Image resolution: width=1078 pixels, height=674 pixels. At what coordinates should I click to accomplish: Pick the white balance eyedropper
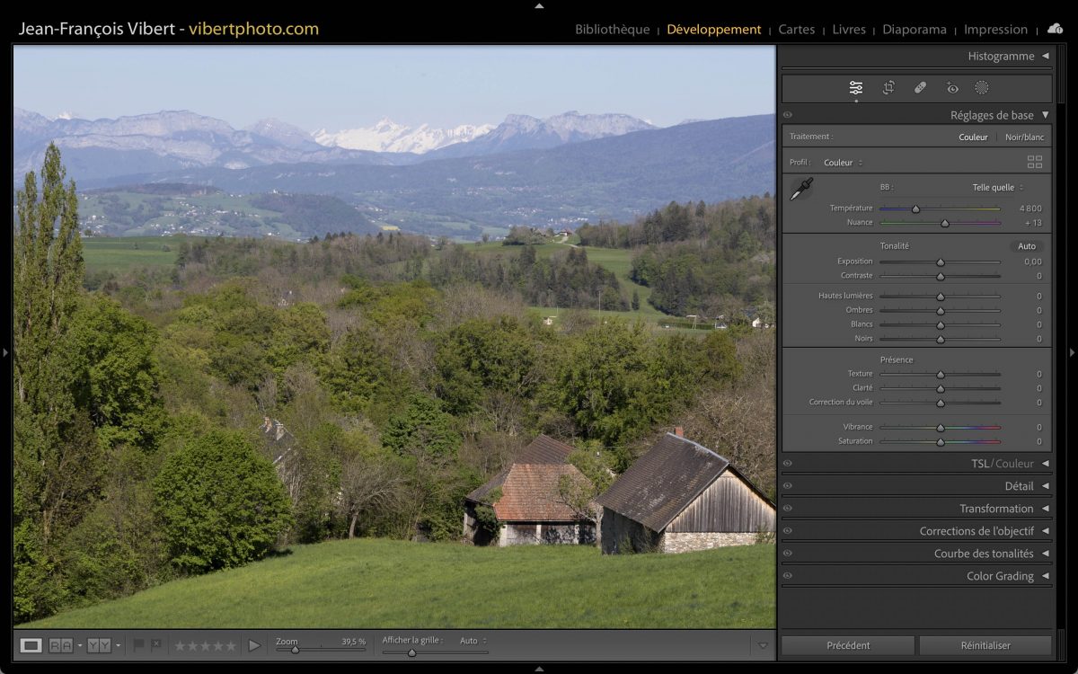coord(800,189)
